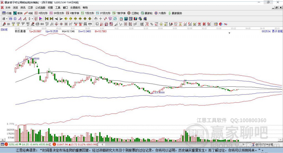Expand the 日 period dropdown
Image resolution: width=283 pixels, height=153 pixels.
point(6,19)
